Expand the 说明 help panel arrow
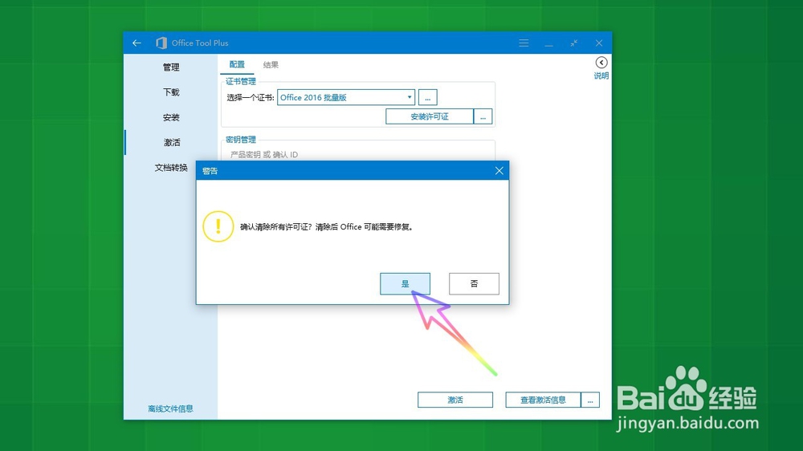This screenshot has height=451, width=803. 601,63
